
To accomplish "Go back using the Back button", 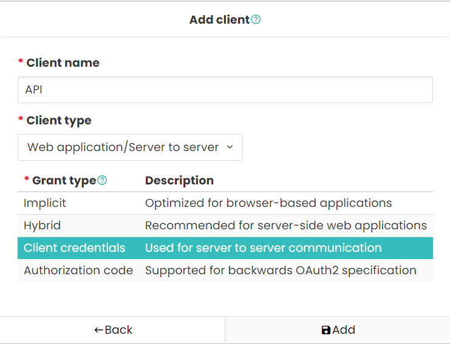I will pos(112,330).
